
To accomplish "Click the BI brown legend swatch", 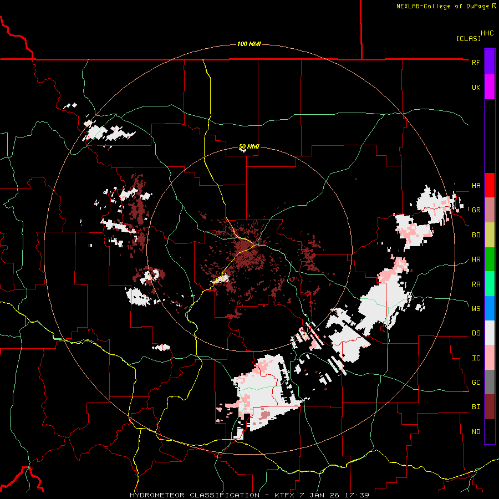I will [x=490, y=407].
